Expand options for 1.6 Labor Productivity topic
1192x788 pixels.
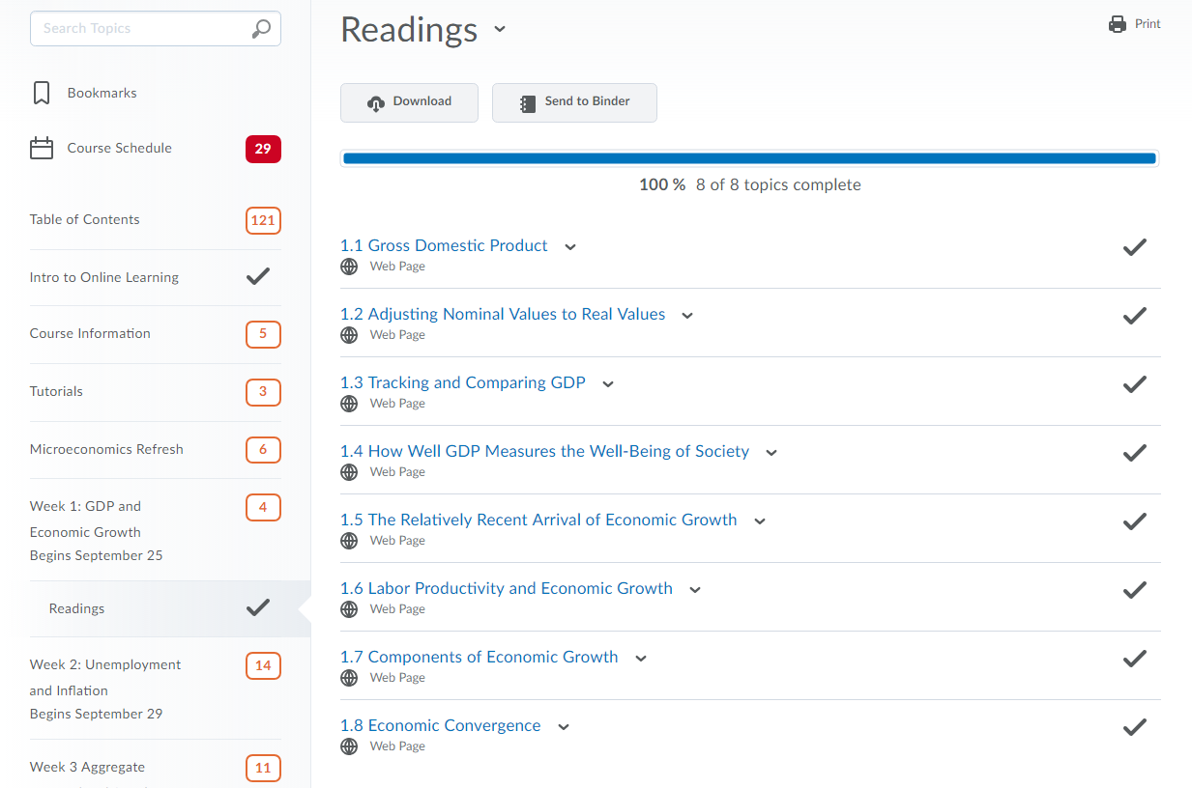[695, 588]
